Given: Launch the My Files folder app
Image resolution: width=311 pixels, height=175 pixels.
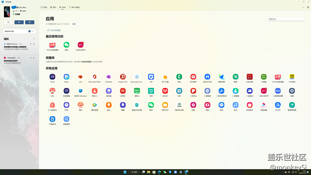Looking at the screenshot, I should tap(165, 105).
